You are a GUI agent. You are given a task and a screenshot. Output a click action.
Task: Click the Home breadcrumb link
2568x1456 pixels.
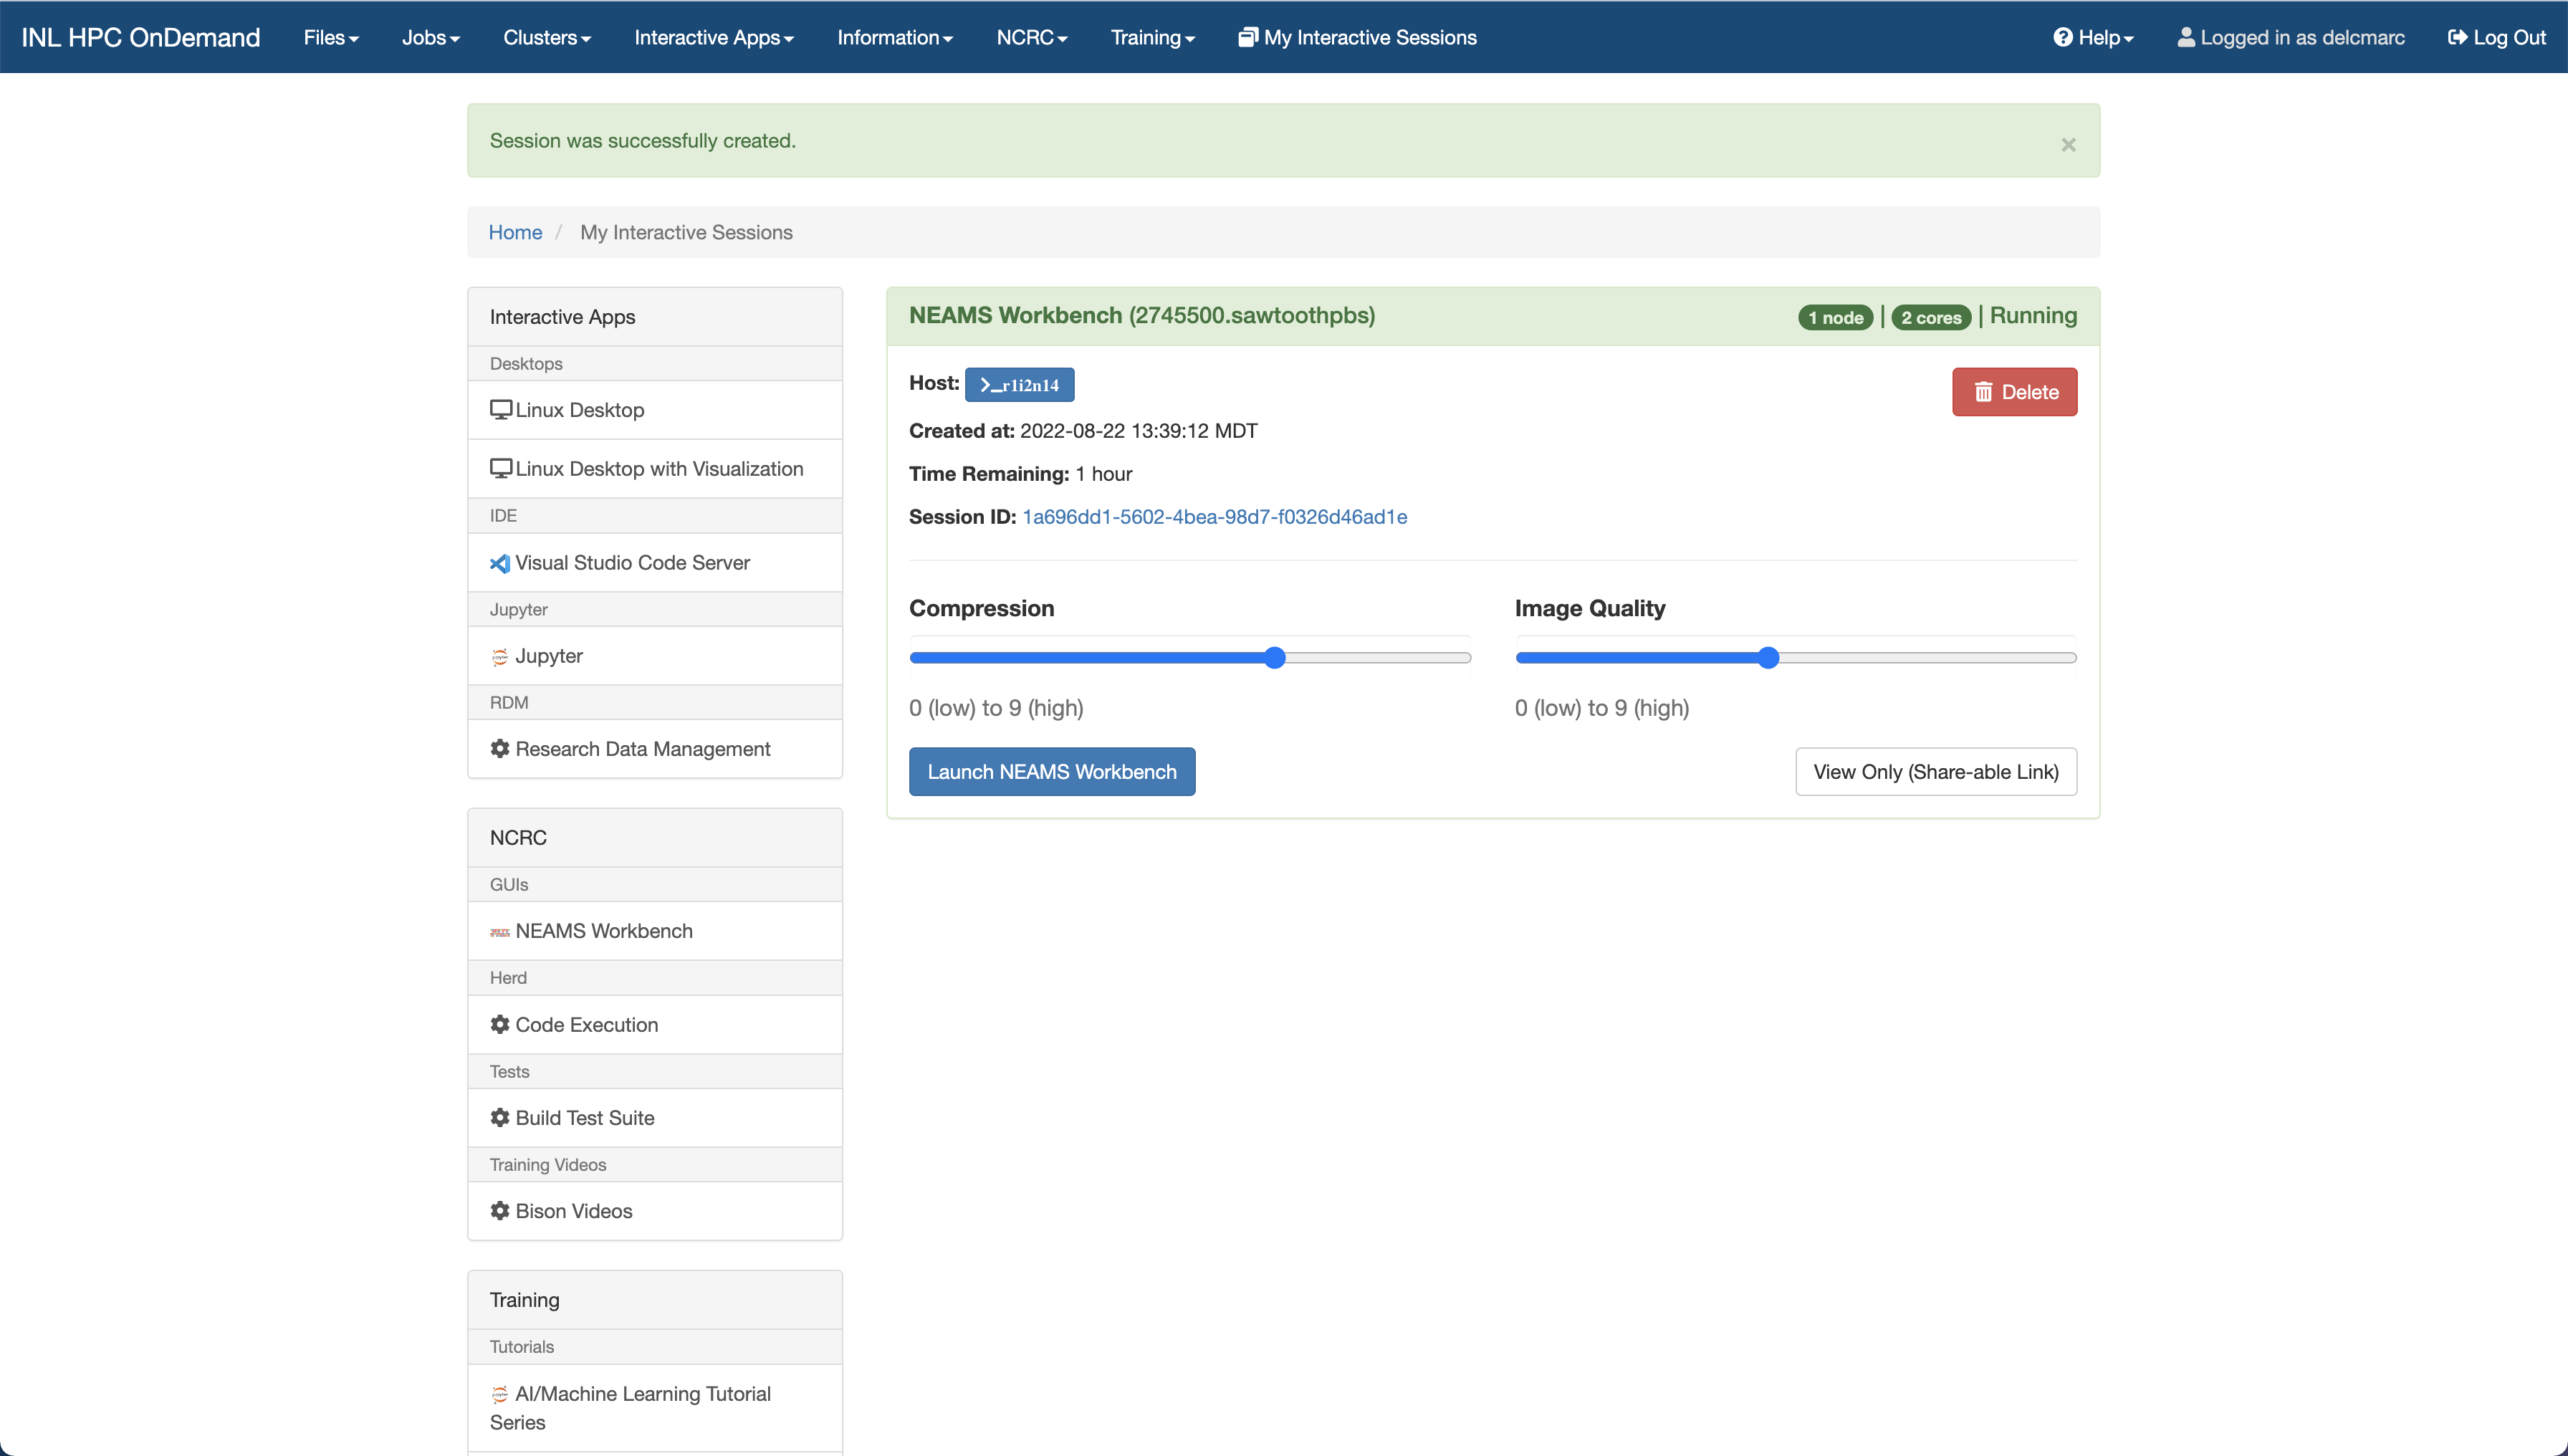point(515,232)
